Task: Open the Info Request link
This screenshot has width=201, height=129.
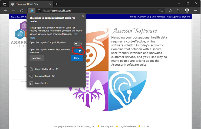Action: point(158,17)
